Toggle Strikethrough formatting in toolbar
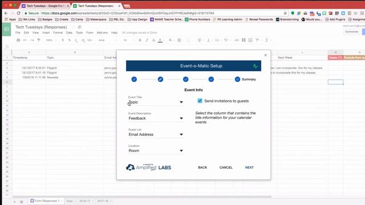This screenshot has width=365, height=205. coord(153,40)
